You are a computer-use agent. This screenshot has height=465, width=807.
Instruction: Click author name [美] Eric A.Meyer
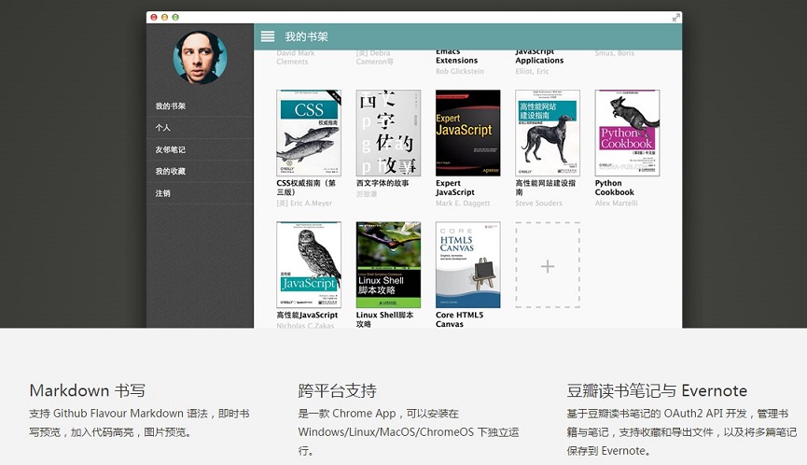304,204
